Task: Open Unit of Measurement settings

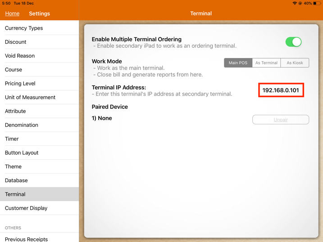Action: 39,97
